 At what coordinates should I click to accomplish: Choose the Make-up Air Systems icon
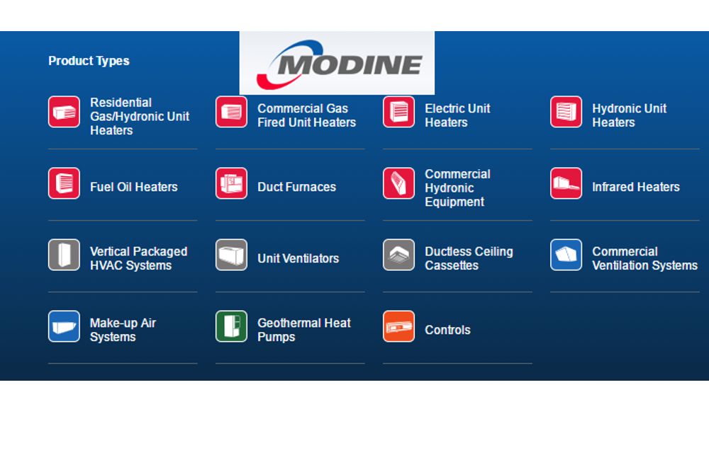(x=65, y=326)
